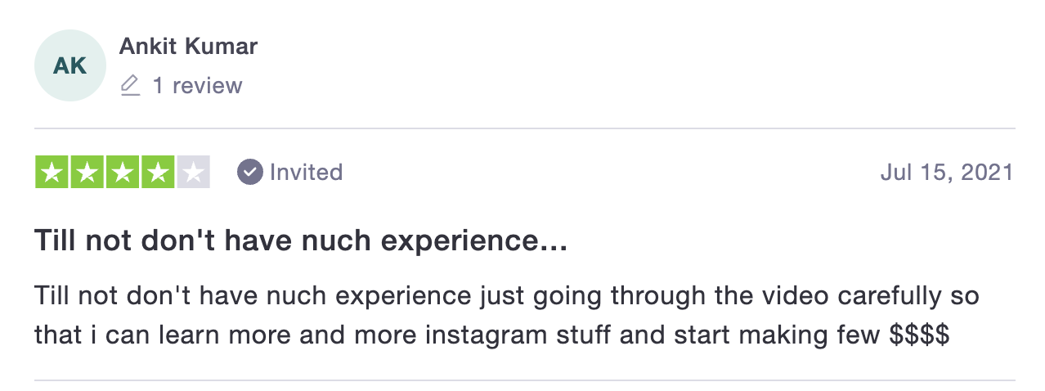The width and height of the screenshot is (1045, 391).
Task: Click the '$$$$' text in review
Action: (919, 335)
